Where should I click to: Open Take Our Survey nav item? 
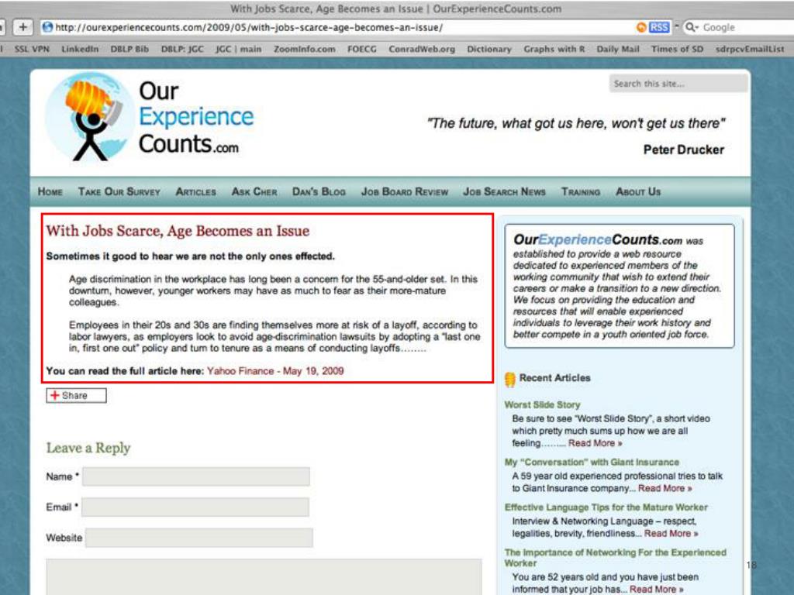[119, 192]
